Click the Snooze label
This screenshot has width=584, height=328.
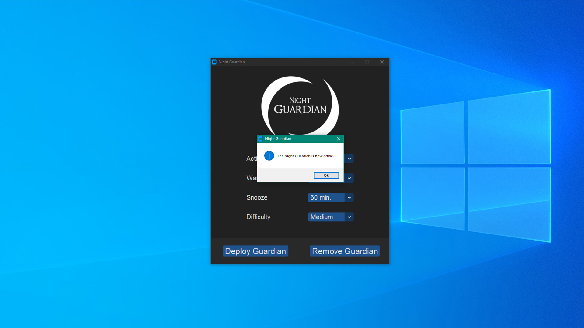point(257,197)
